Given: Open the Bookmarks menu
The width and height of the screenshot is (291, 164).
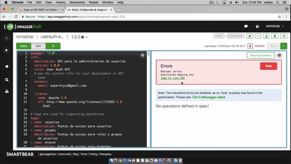Looking at the screenshot, I should click(x=77, y=2).
